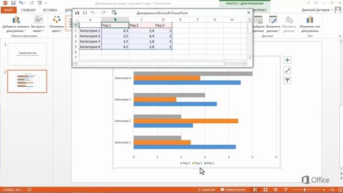Click the PowerPoint Undo arrow icon
This screenshot has width=343, height=193.
pos(21,3)
